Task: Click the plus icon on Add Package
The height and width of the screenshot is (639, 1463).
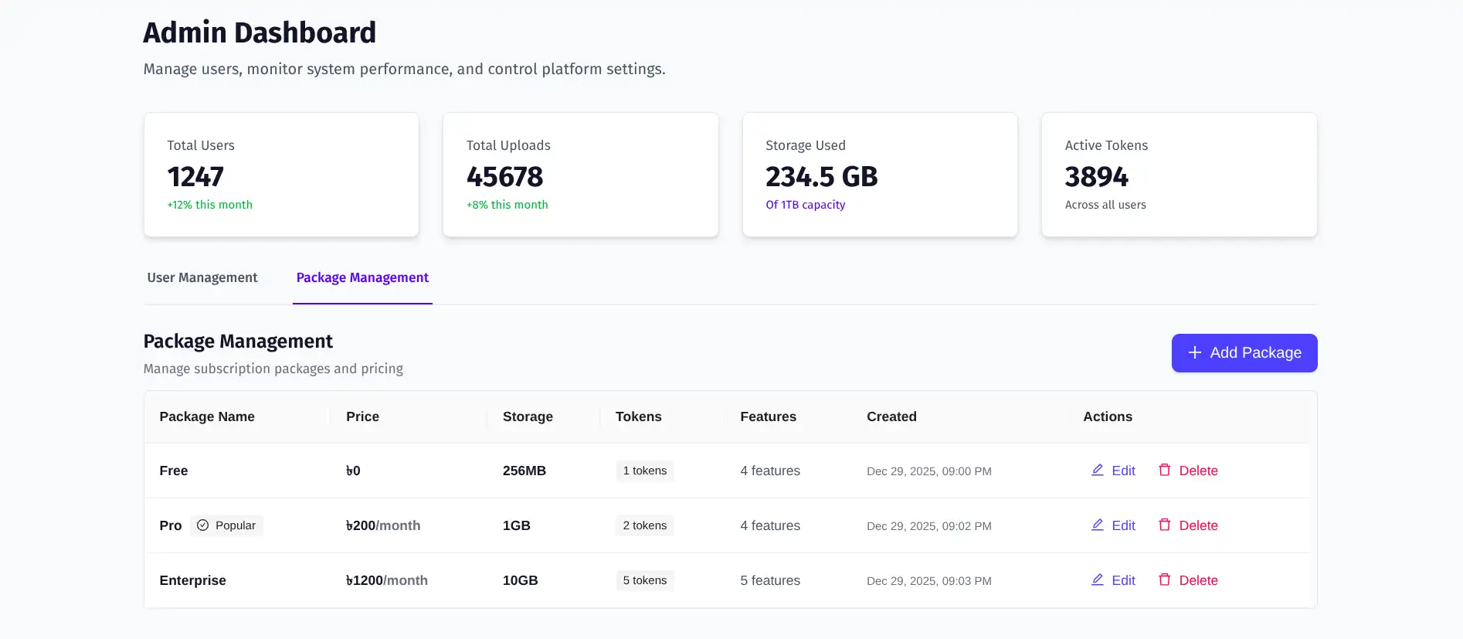Action: pos(1194,352)
